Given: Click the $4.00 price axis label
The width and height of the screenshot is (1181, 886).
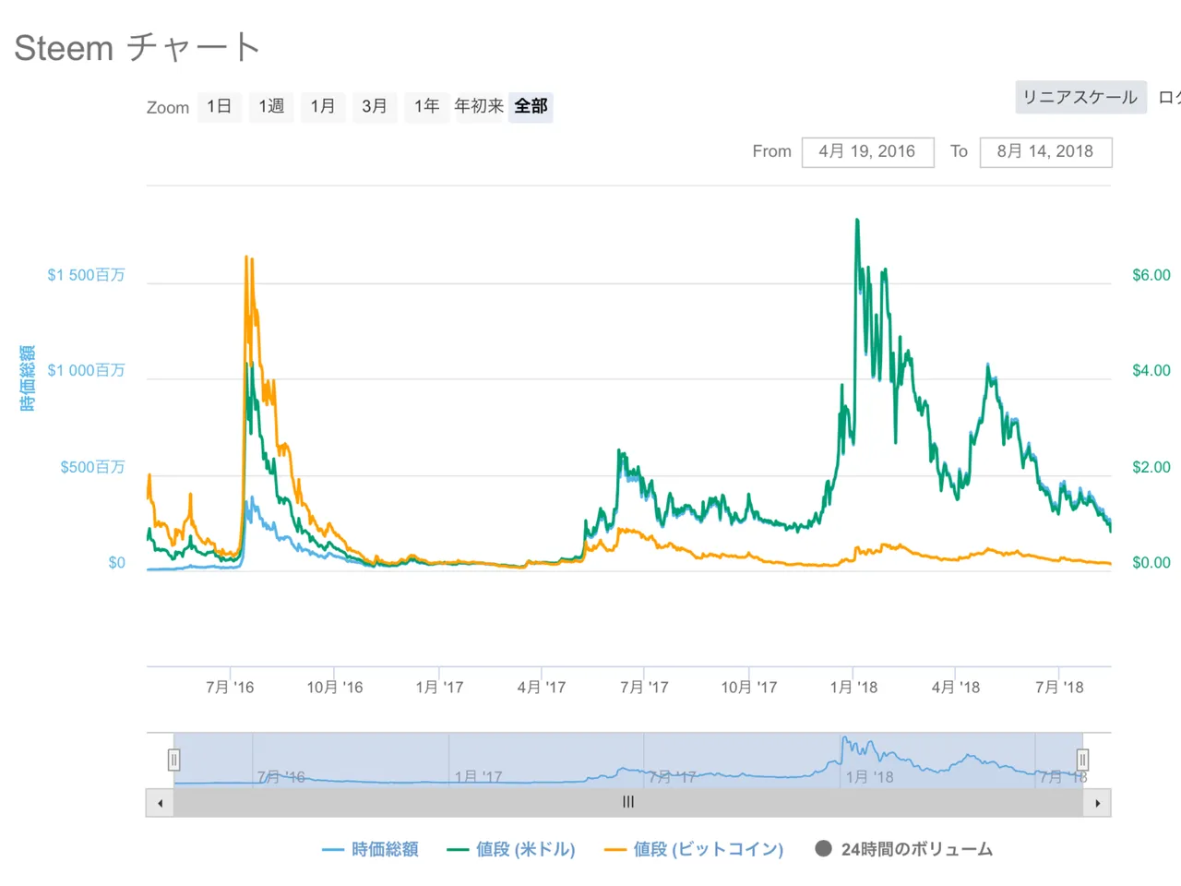Looking at the screenshot, I should point(1151,371).
